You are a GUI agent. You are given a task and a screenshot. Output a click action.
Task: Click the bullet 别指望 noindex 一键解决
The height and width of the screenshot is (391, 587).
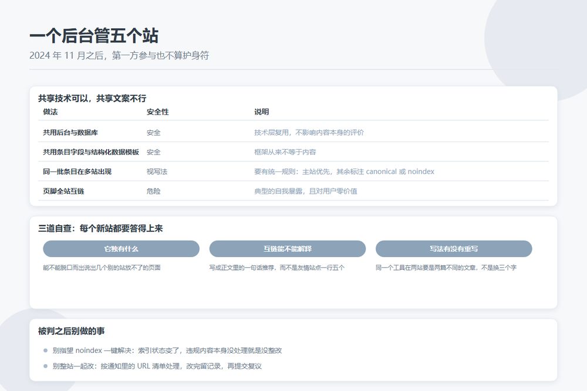[167, 350]
